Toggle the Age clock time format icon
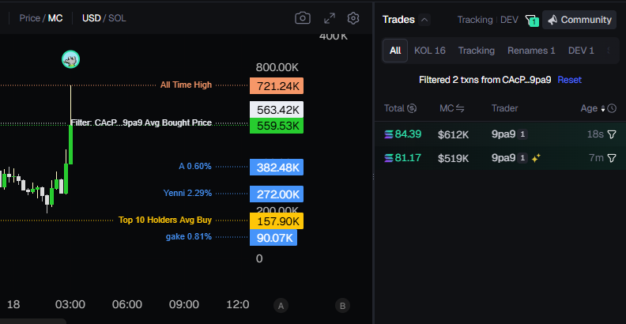 612,108
